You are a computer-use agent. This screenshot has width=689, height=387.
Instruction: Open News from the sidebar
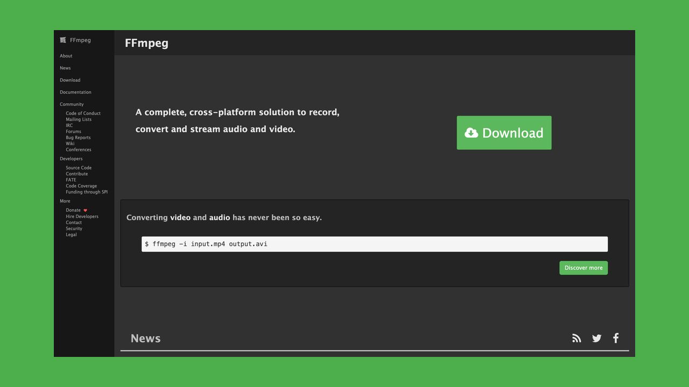(65, 68)
